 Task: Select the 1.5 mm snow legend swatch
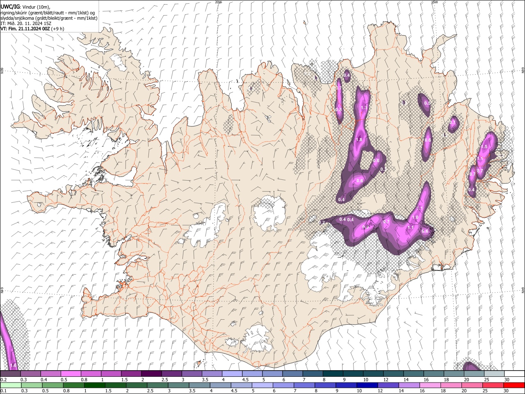[x=131, y=373]
